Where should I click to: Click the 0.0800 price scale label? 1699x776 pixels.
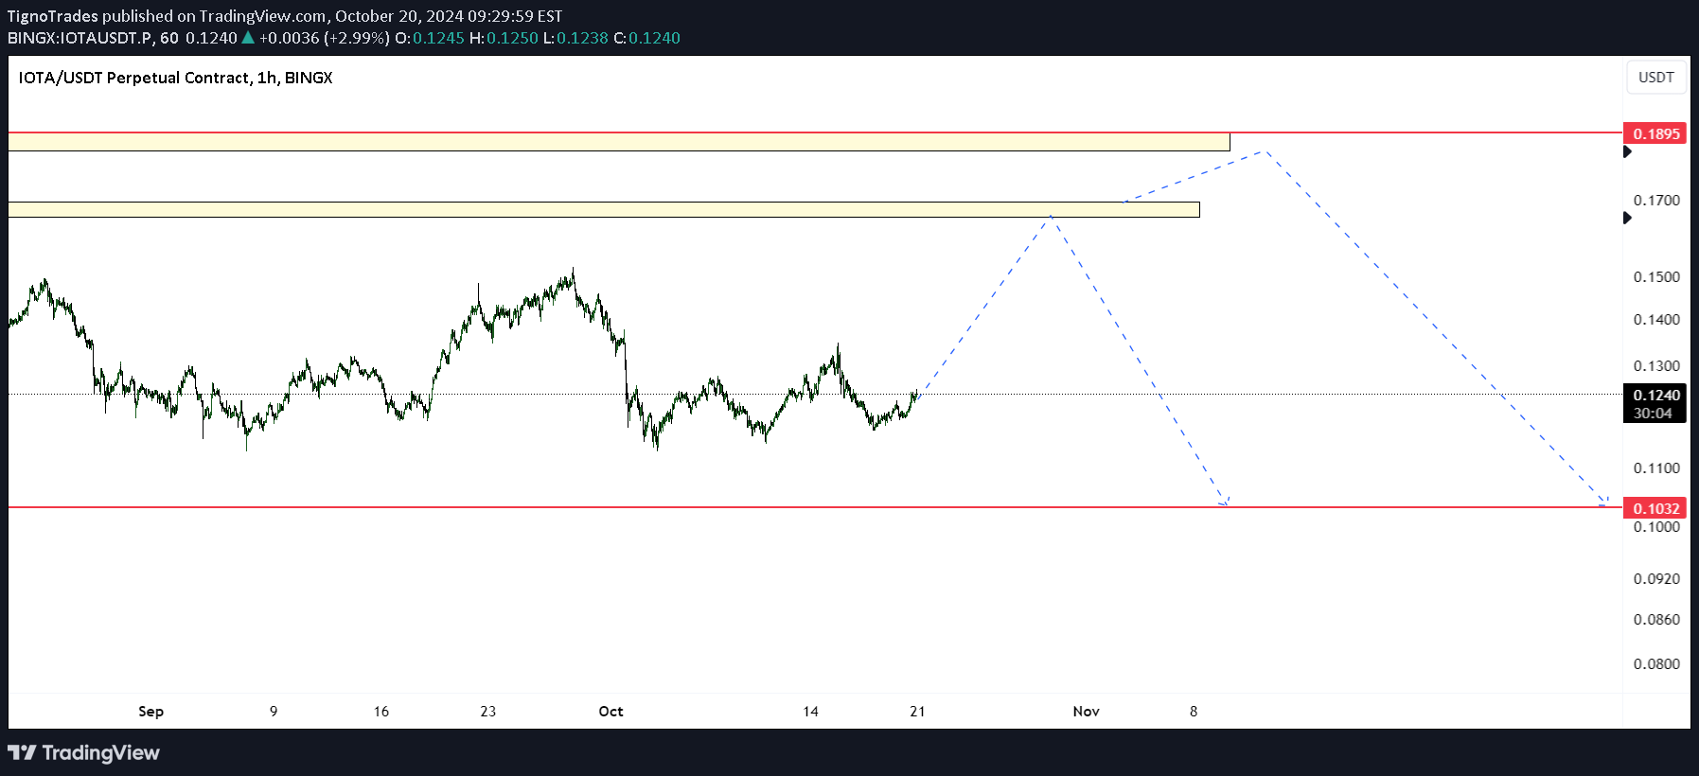1656,664
